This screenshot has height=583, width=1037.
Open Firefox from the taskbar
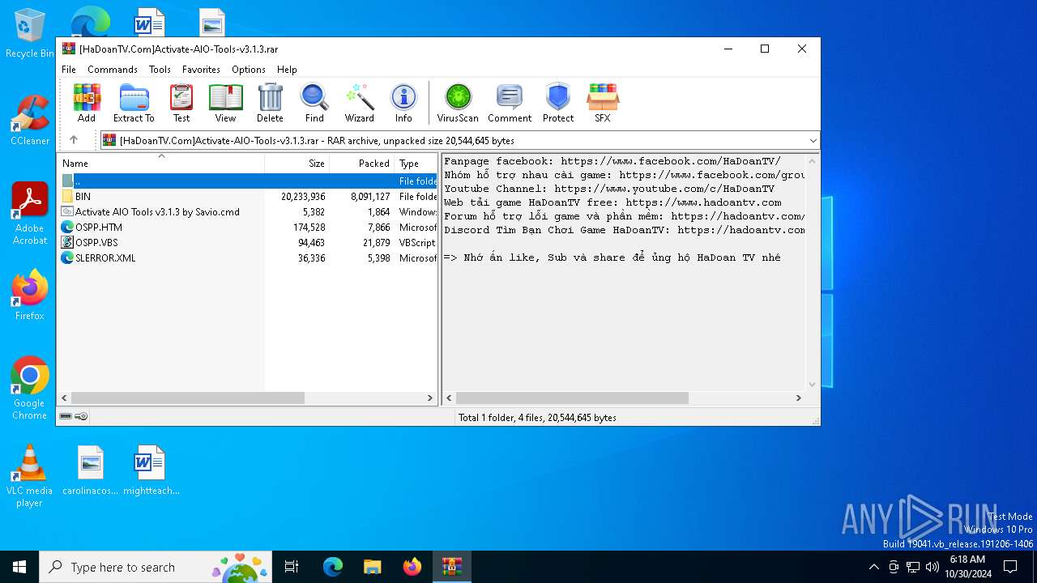412,567
